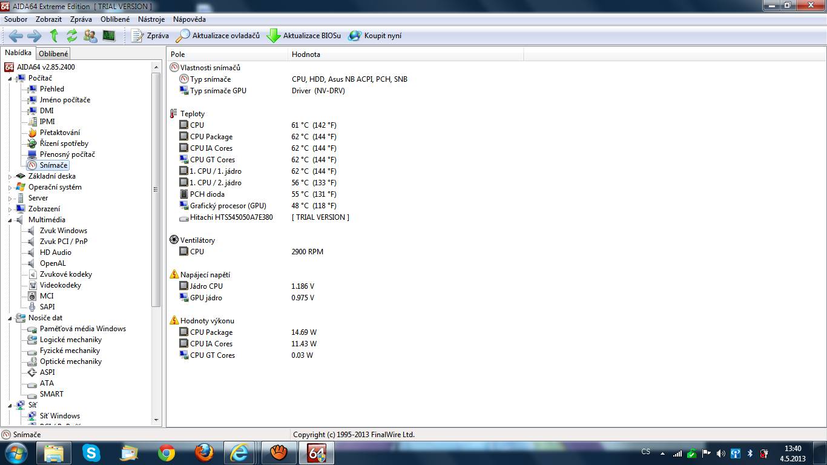This screenshot has height=465, width=827.
Task: Select Snímače tree item
Action: (x=54, y=165)
